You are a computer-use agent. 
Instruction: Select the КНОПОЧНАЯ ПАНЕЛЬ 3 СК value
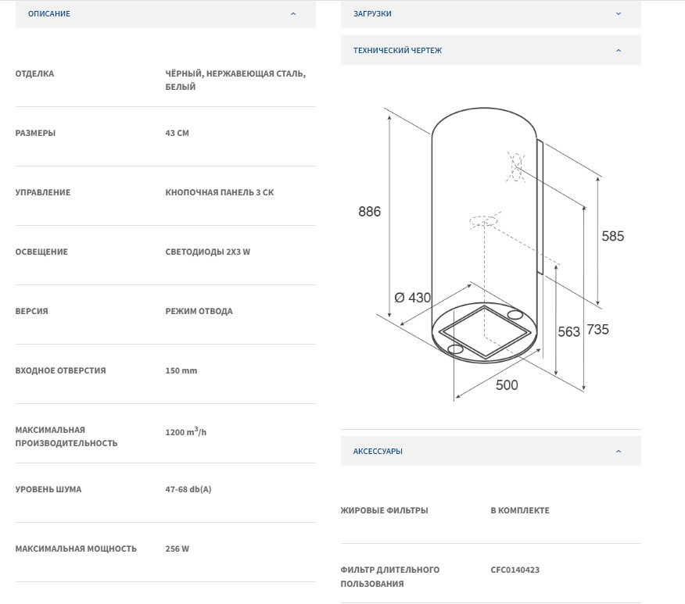(220, 193)
